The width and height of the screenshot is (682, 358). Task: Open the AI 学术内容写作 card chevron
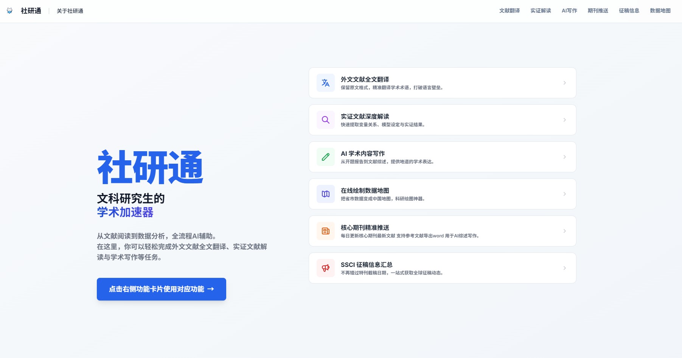(x=565, y=157)
